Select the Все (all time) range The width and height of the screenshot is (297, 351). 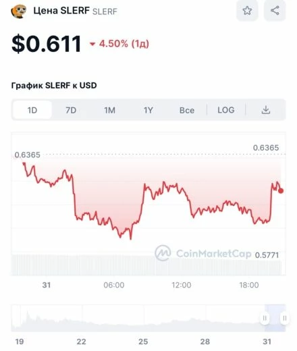(x=187, y=110)
